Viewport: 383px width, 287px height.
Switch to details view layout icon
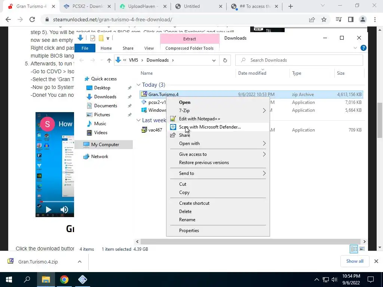(x=354, y=249)
